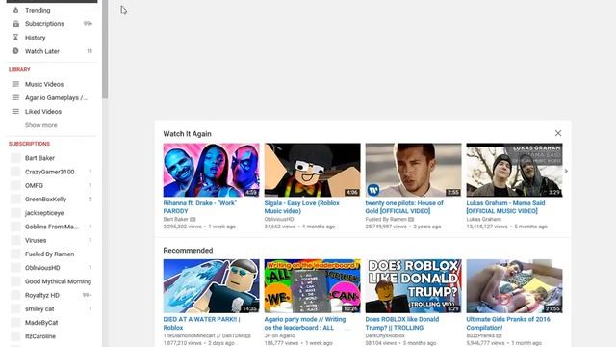Viewport: 616px width, 347px height.
Task: Play Sigala Easy Love Roblox thumbnail
Action: 312,170
